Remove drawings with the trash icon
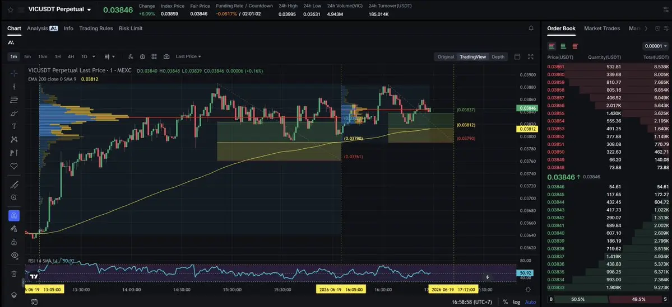This screenshot has height=307, width=672. click(x=13, y=273)
